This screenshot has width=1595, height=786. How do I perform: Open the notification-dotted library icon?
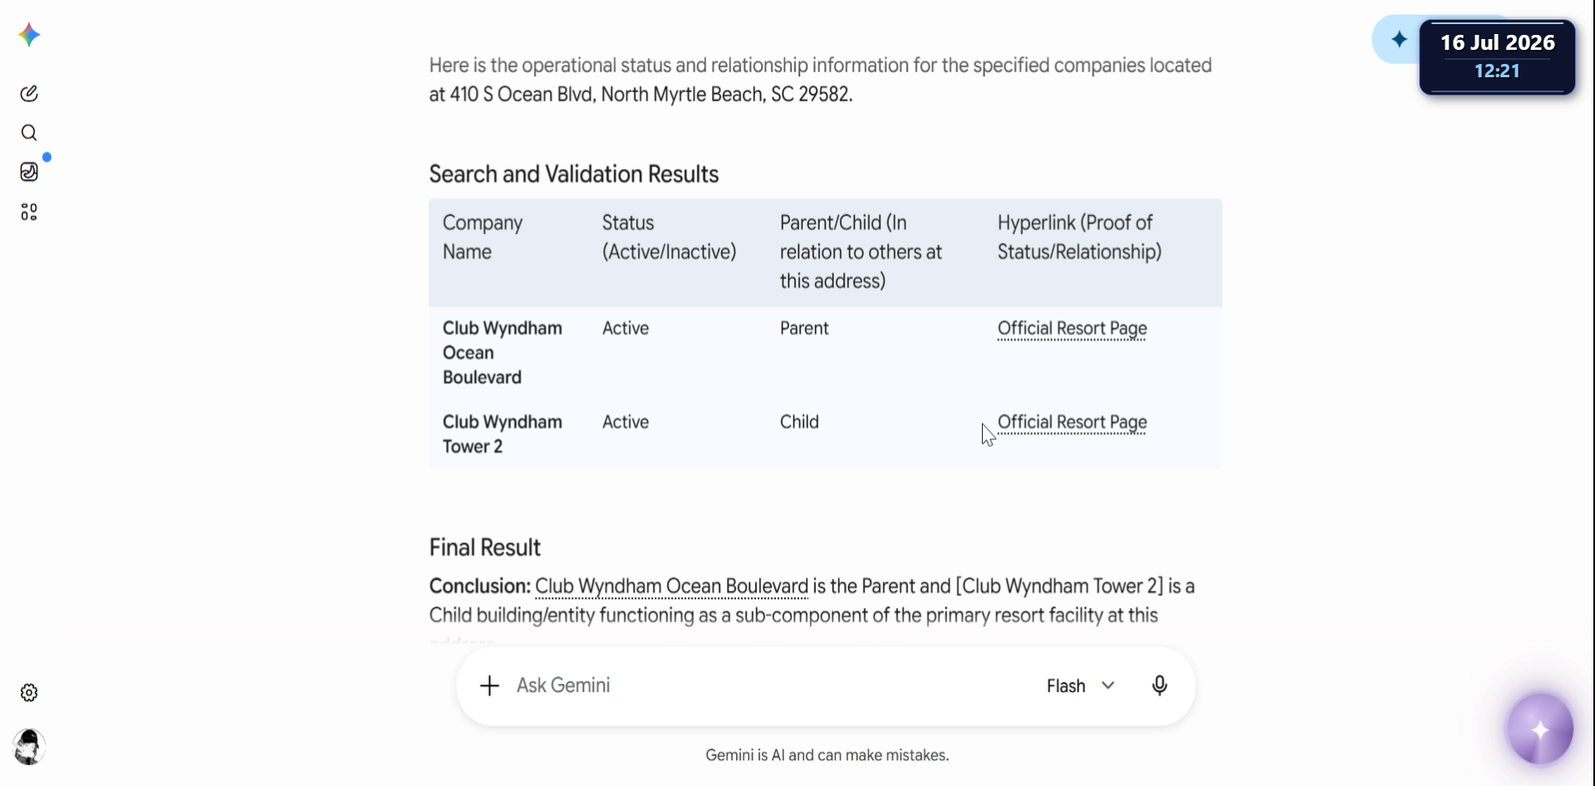pyautogui.click(x=29, y=172)
